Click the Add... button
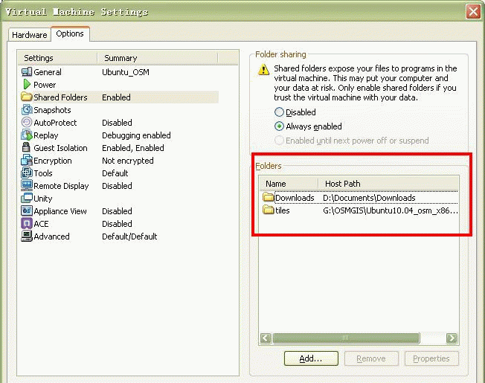This screenshot has width=485, height=383. click(x=311, y=358)
